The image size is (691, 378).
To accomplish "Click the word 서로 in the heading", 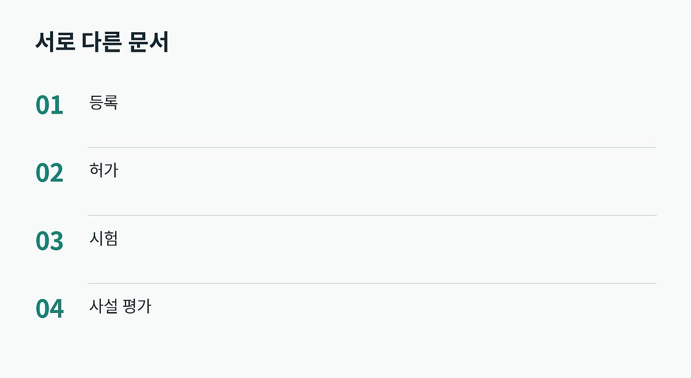I will pos(55,43).
